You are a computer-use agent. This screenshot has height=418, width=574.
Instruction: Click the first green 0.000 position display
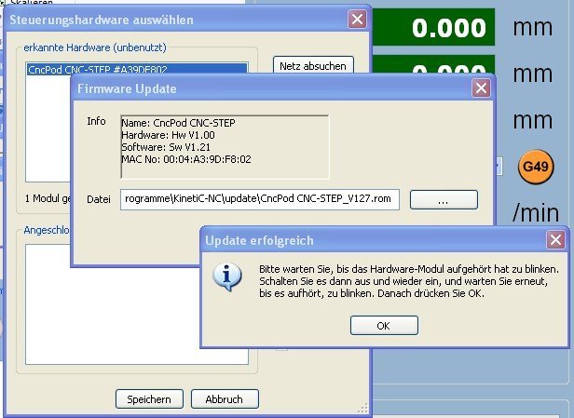click(433, 27)
